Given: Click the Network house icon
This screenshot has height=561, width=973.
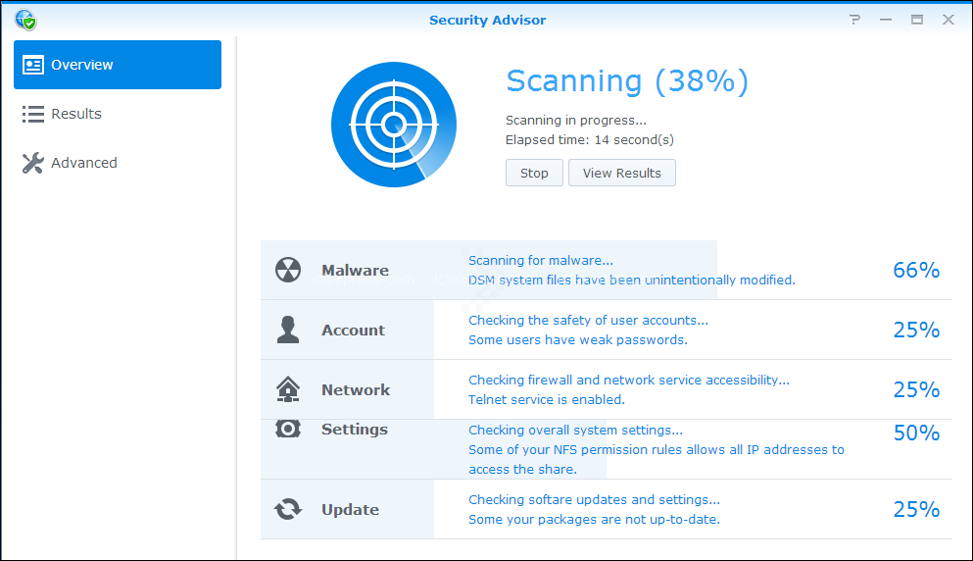Looking at the screenshot, I should click(x=288, y=390).
